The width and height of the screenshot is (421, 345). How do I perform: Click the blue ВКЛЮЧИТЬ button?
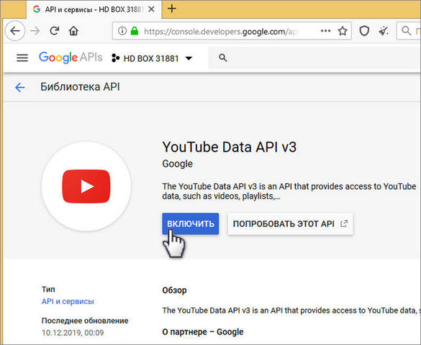(x=191, y=224)
